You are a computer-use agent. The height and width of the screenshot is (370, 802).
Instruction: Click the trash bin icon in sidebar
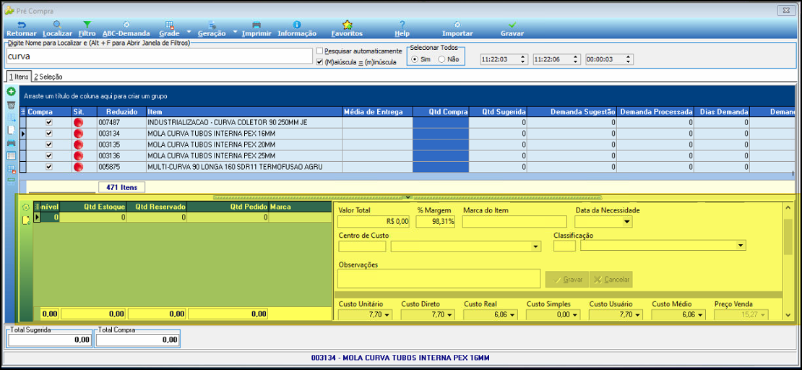[x=12, y=104]
